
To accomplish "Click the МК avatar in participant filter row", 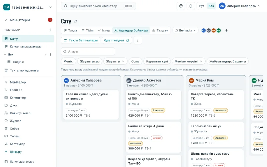I will coord(214,30).
